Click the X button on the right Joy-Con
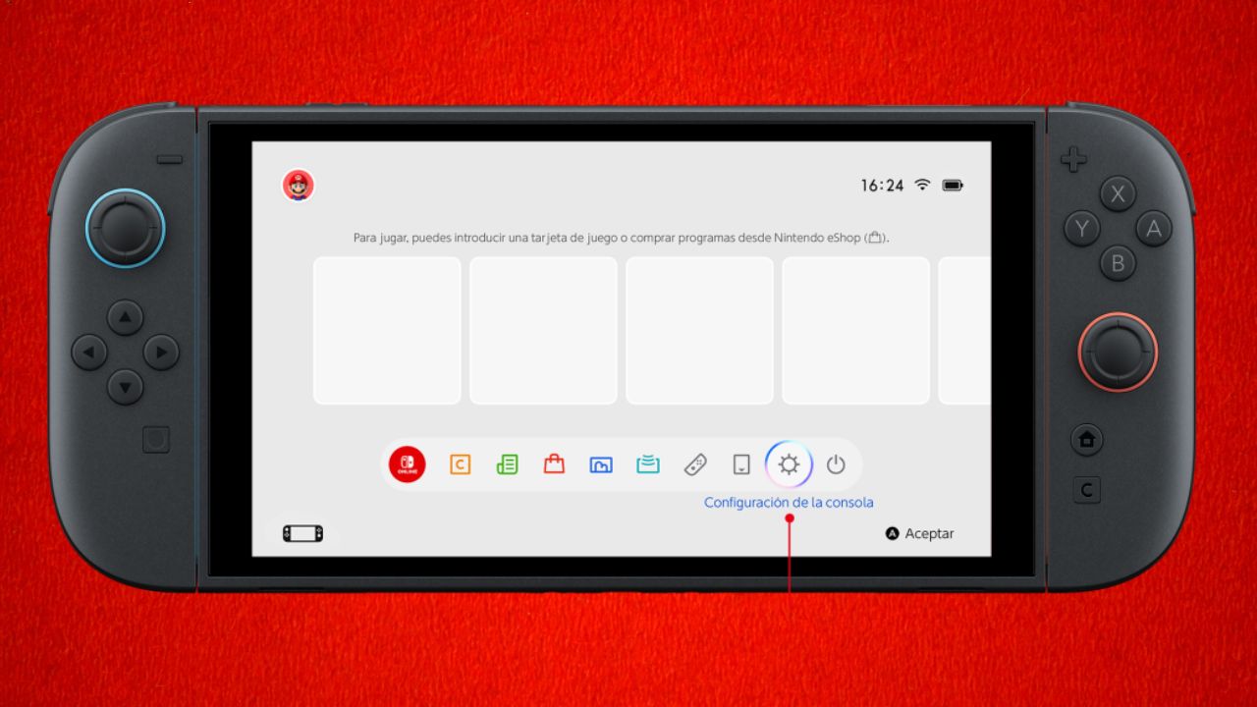 pos(1118,194)
